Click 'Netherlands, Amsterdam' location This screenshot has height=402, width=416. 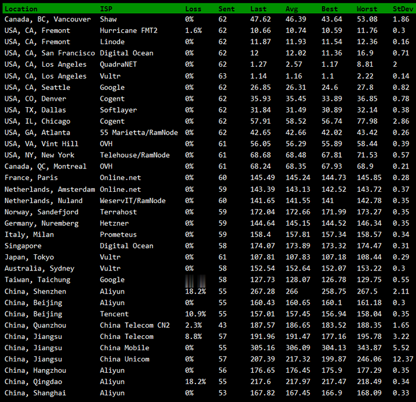tap(49, 189)
